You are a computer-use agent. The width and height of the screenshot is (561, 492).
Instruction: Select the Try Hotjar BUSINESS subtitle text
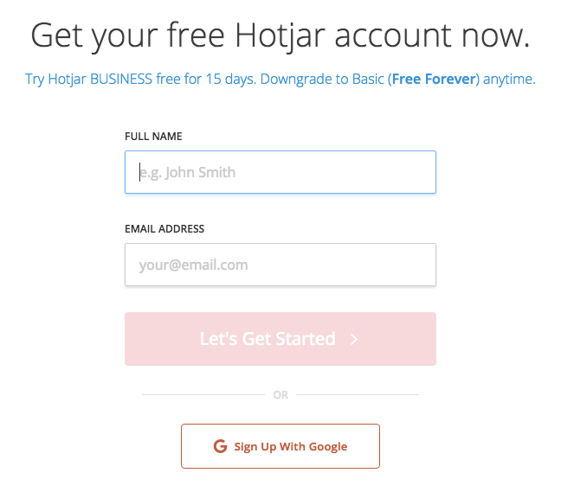pyautogui.click(x=280, y=80)
